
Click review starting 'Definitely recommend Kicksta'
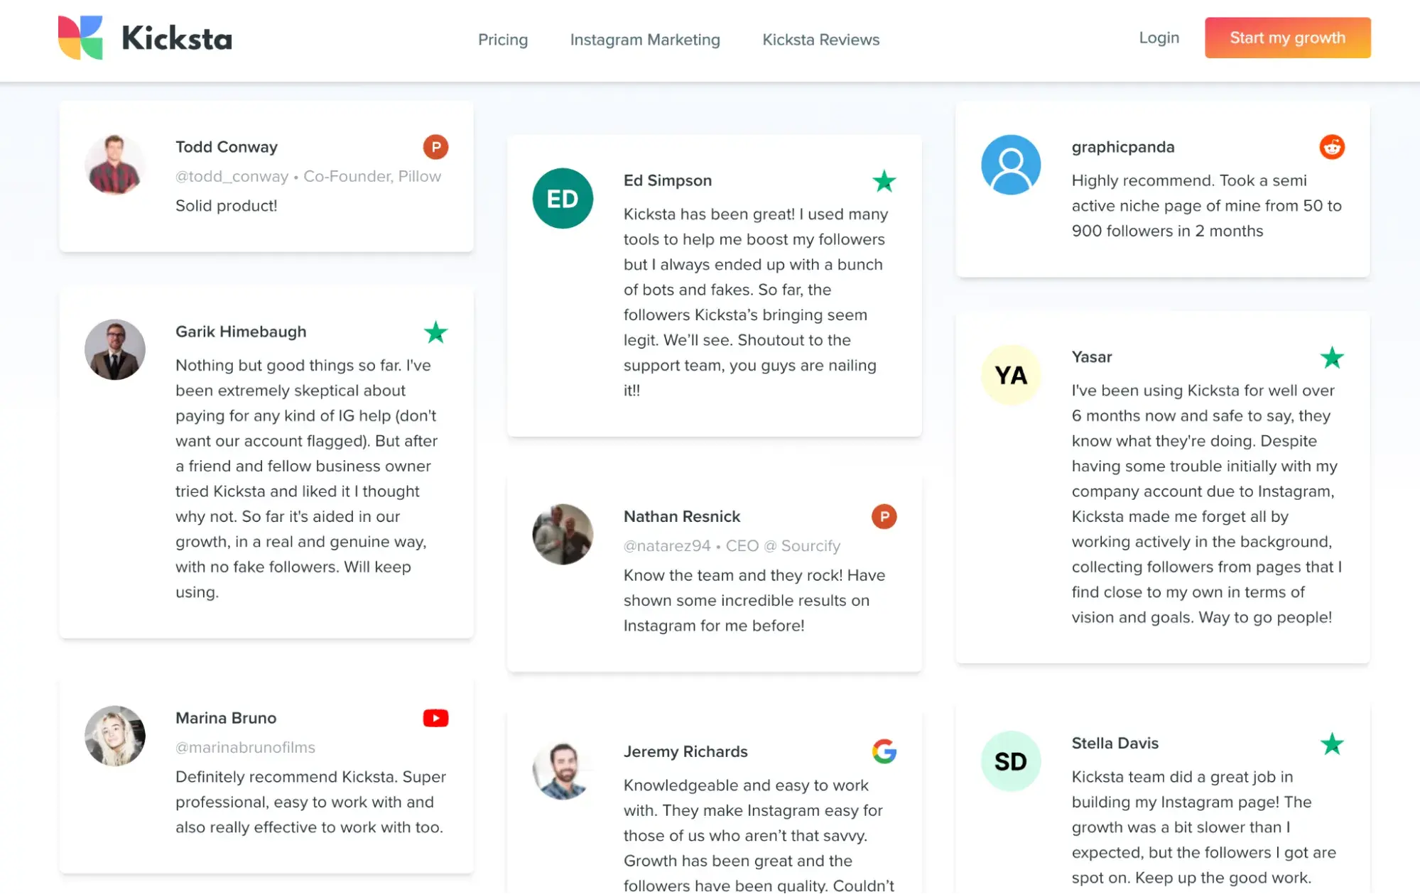click(310, 802)
